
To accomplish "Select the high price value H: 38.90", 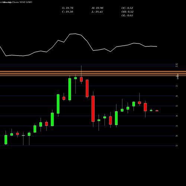I will coord(97,8).
